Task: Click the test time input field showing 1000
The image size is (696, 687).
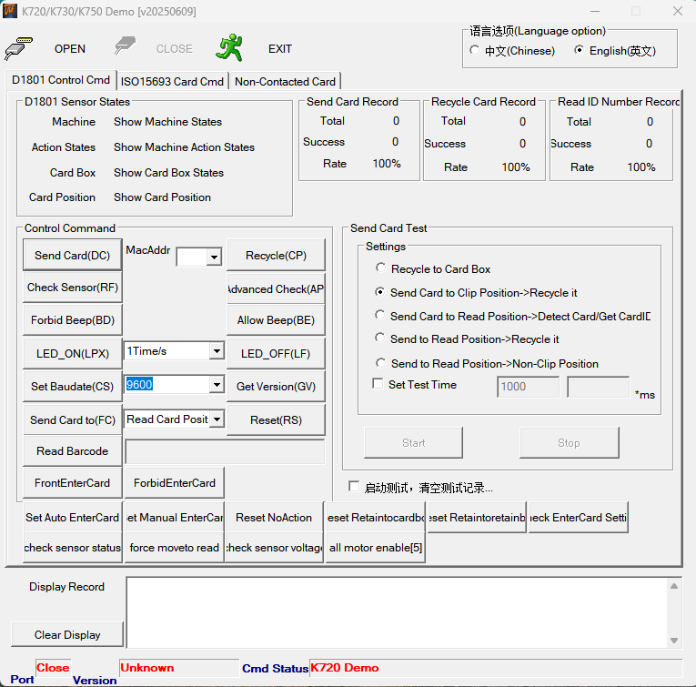Action: click(x=528, y=386)
